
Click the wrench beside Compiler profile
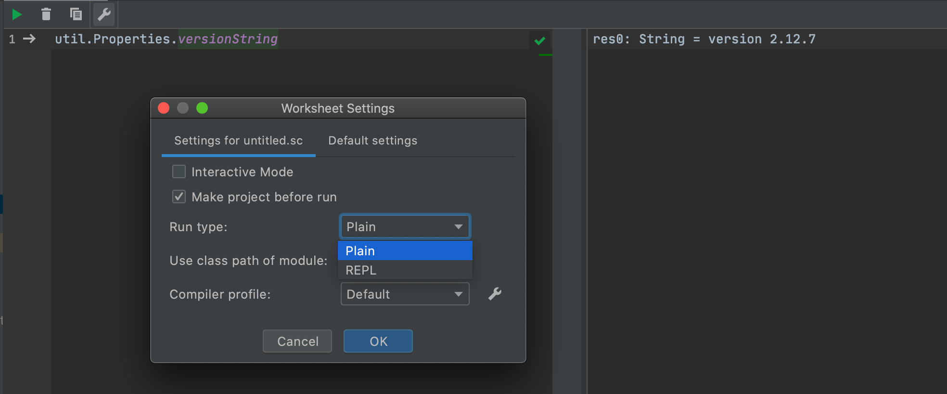pyautogui.click(x=495, y=294)
